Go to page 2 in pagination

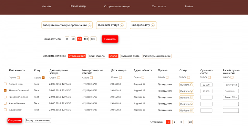click(x=174, y=122)
